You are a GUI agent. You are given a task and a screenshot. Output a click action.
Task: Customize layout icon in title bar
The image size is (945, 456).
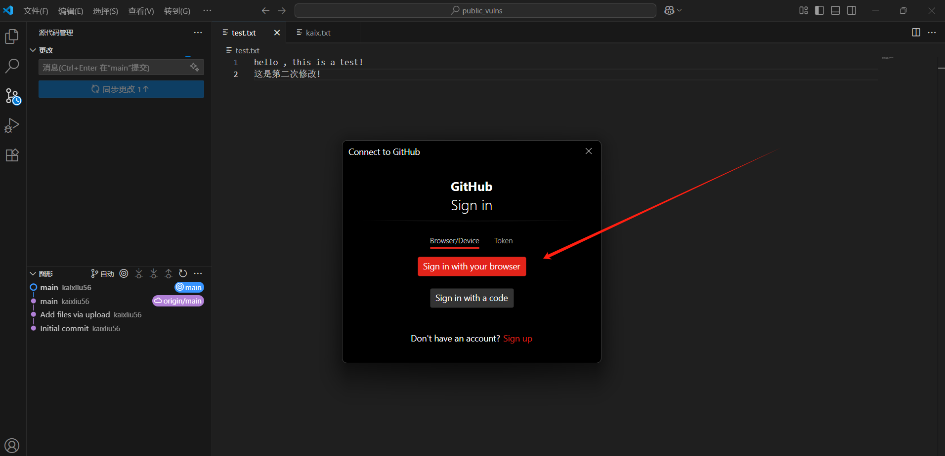click(804, 10)
